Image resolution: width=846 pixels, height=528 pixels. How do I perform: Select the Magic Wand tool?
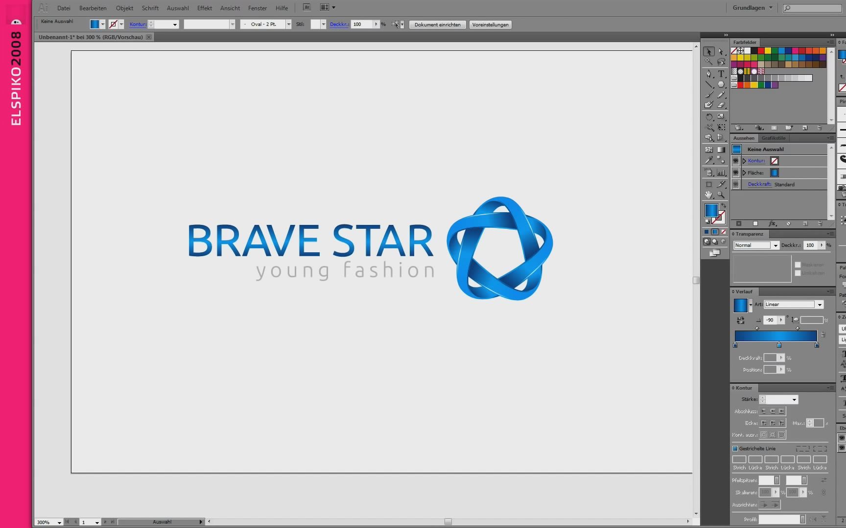click(708, 62)
